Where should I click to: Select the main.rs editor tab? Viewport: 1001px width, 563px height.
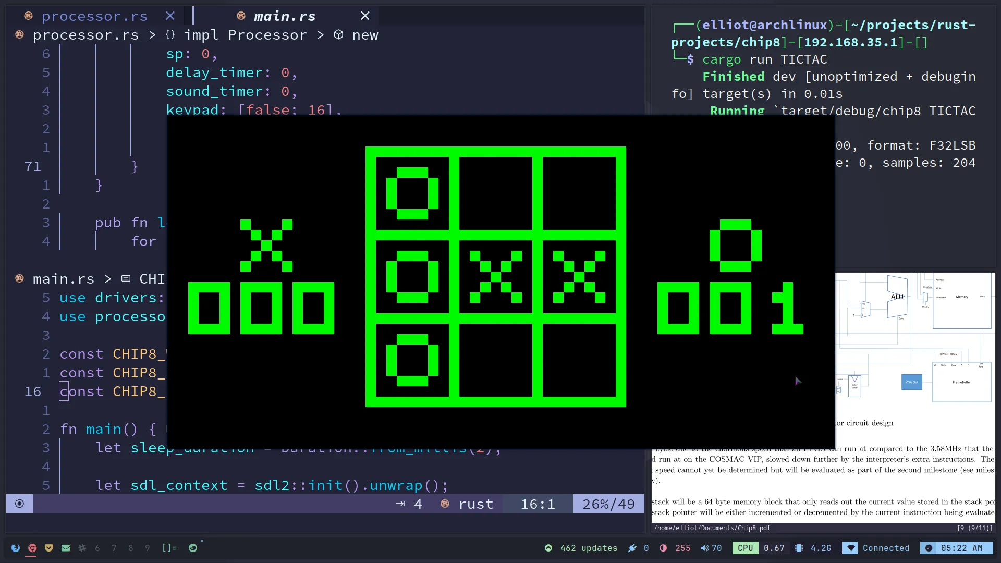(284, 16)
